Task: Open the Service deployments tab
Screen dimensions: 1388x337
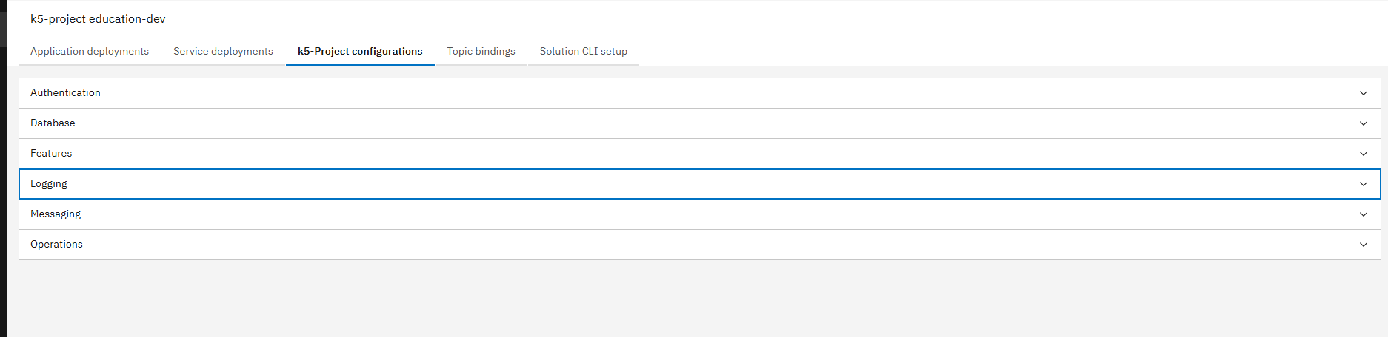Action: coord(223,52)
